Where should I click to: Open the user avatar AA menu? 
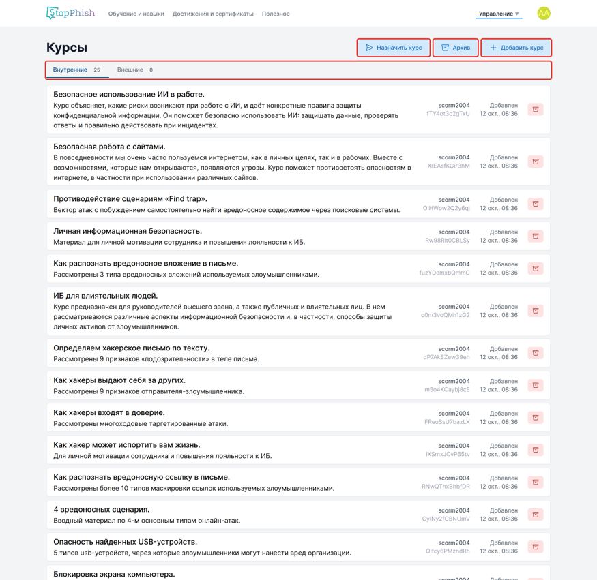544,14
